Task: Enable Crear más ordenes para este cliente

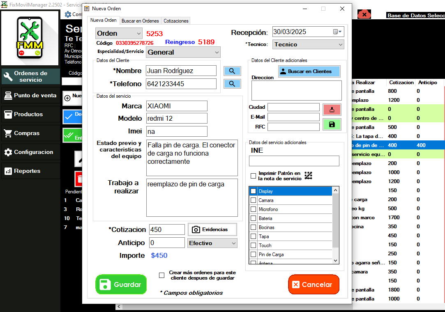Action: (x=162, y=275)
